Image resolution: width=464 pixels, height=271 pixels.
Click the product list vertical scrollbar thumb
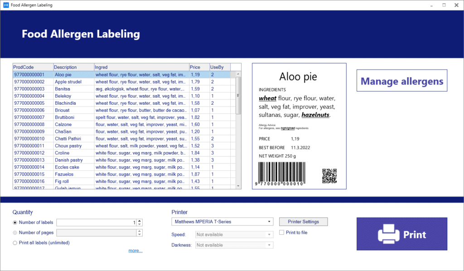click(x=238, y=95)
